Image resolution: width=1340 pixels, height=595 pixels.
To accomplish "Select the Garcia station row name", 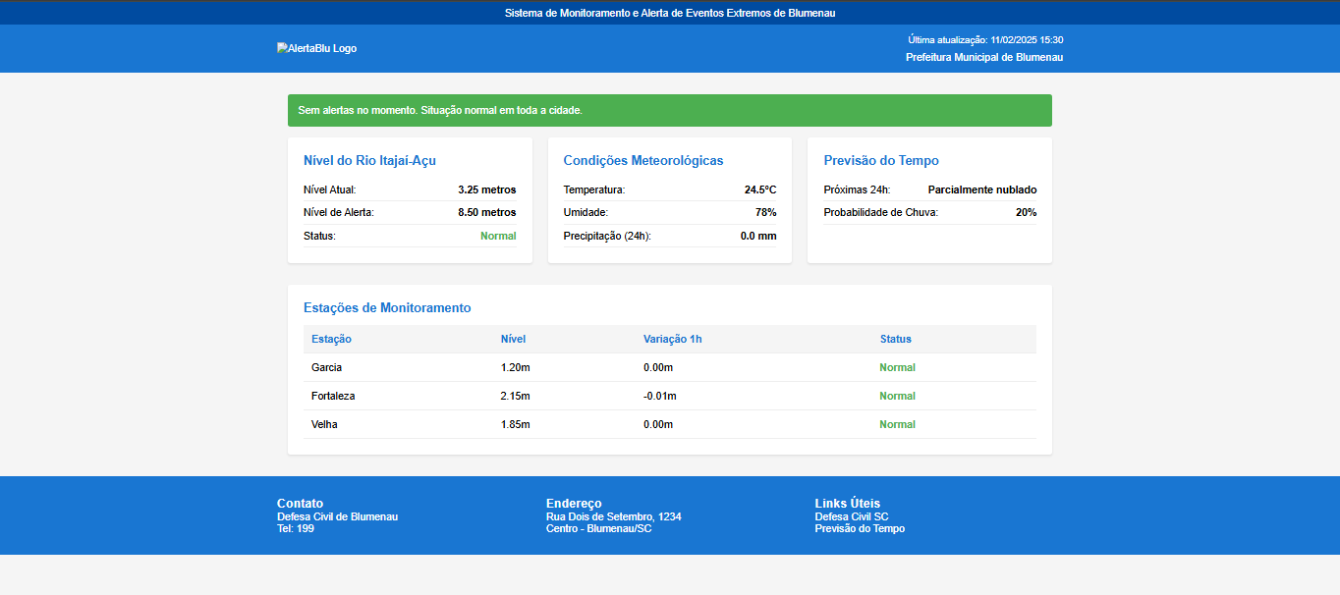I will point(327,367).
